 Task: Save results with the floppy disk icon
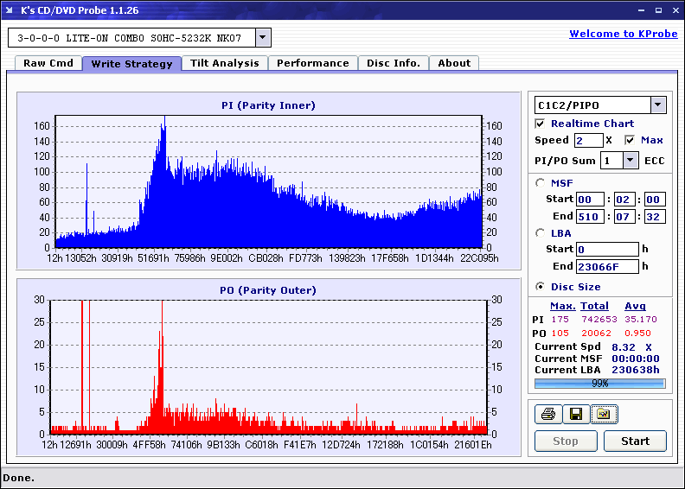576,414
